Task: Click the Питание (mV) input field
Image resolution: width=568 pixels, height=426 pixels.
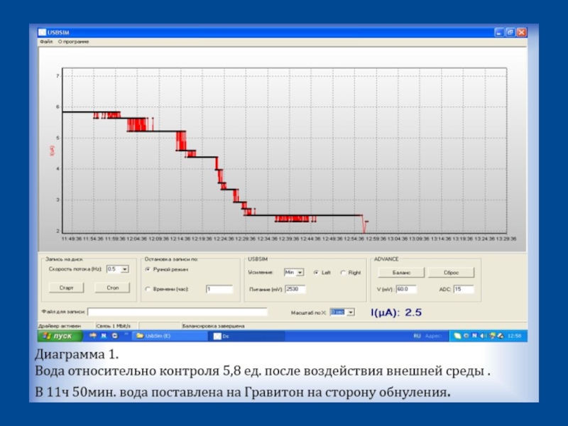Action: 295,289
